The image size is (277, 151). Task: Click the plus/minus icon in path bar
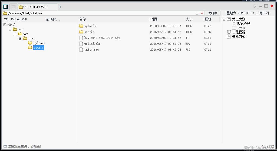[197, 13]
